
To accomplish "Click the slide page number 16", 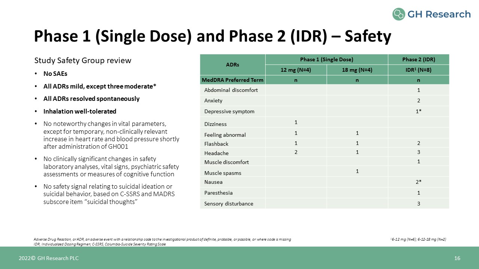I will (457, 259).
